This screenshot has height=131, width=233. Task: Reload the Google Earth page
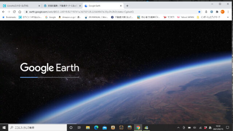pyautogui.click(x=14, y=12)
